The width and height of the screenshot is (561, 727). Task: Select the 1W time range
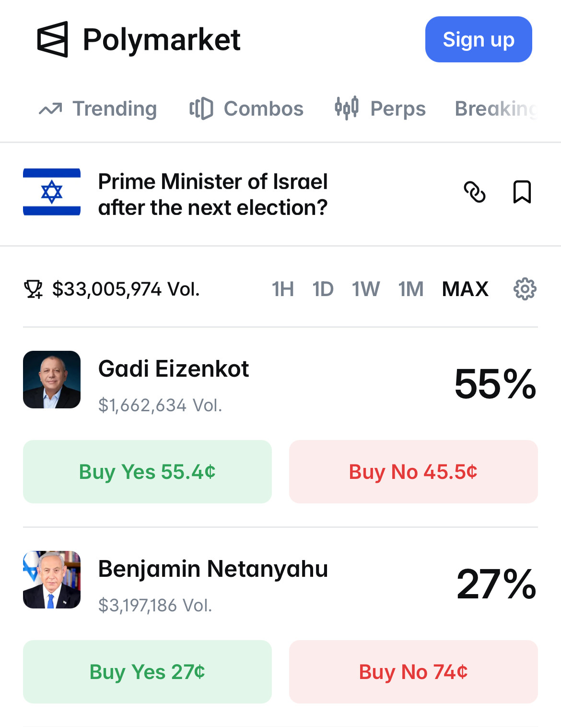[x=366, y=289]
